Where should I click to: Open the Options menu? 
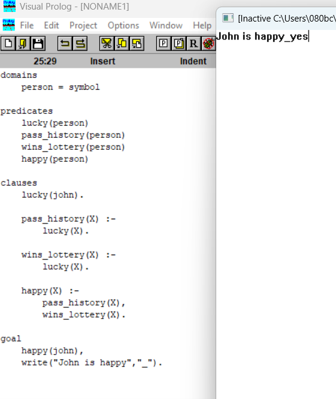coord(123,25)
